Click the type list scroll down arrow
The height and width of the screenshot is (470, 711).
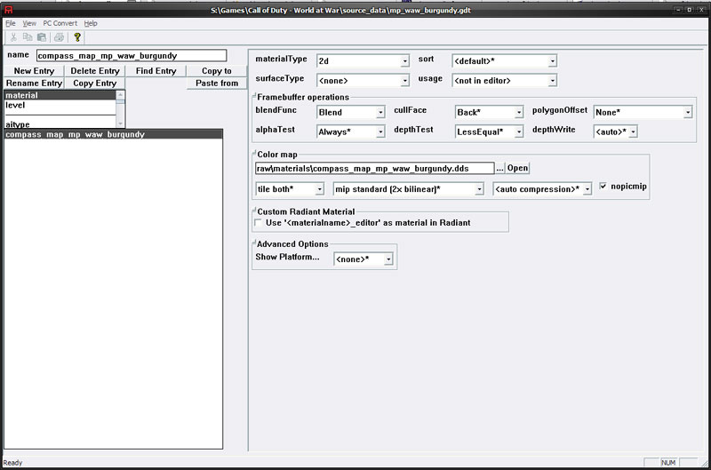pos(120,123)
